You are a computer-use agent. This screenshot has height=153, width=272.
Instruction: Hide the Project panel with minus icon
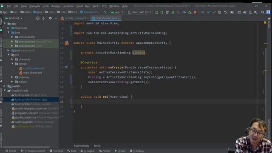[x=56, y=18]
